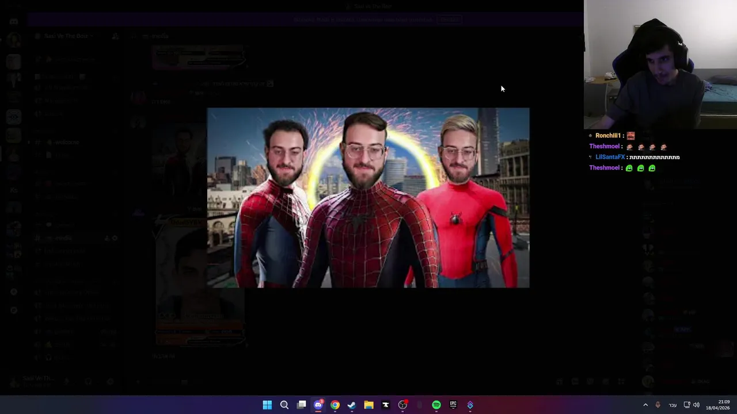Click the enlarged Spider-Man trio image
This screenshot has height=414, width=737.
(368, 197)
